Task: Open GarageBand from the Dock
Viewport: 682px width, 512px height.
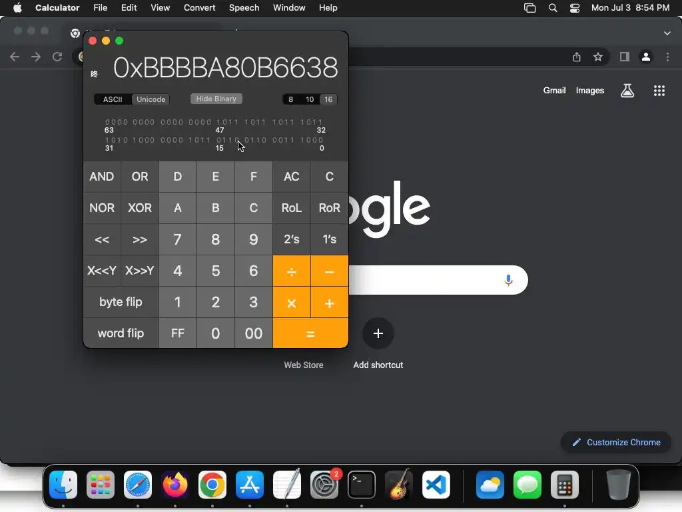Action: [399, 485]
